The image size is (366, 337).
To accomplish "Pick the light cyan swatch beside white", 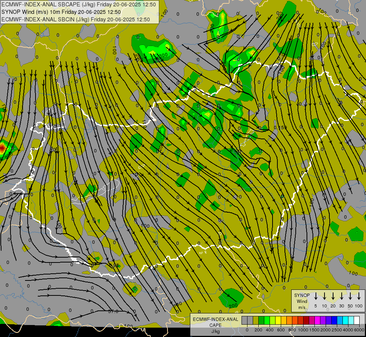I will [x=351, y=320].
